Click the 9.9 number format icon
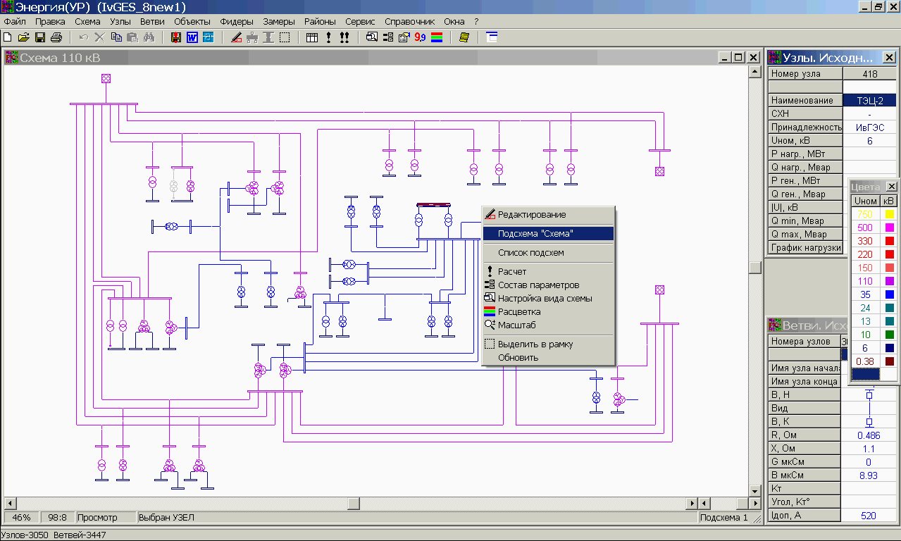901x541 pixels. click(x=420, y=37)
